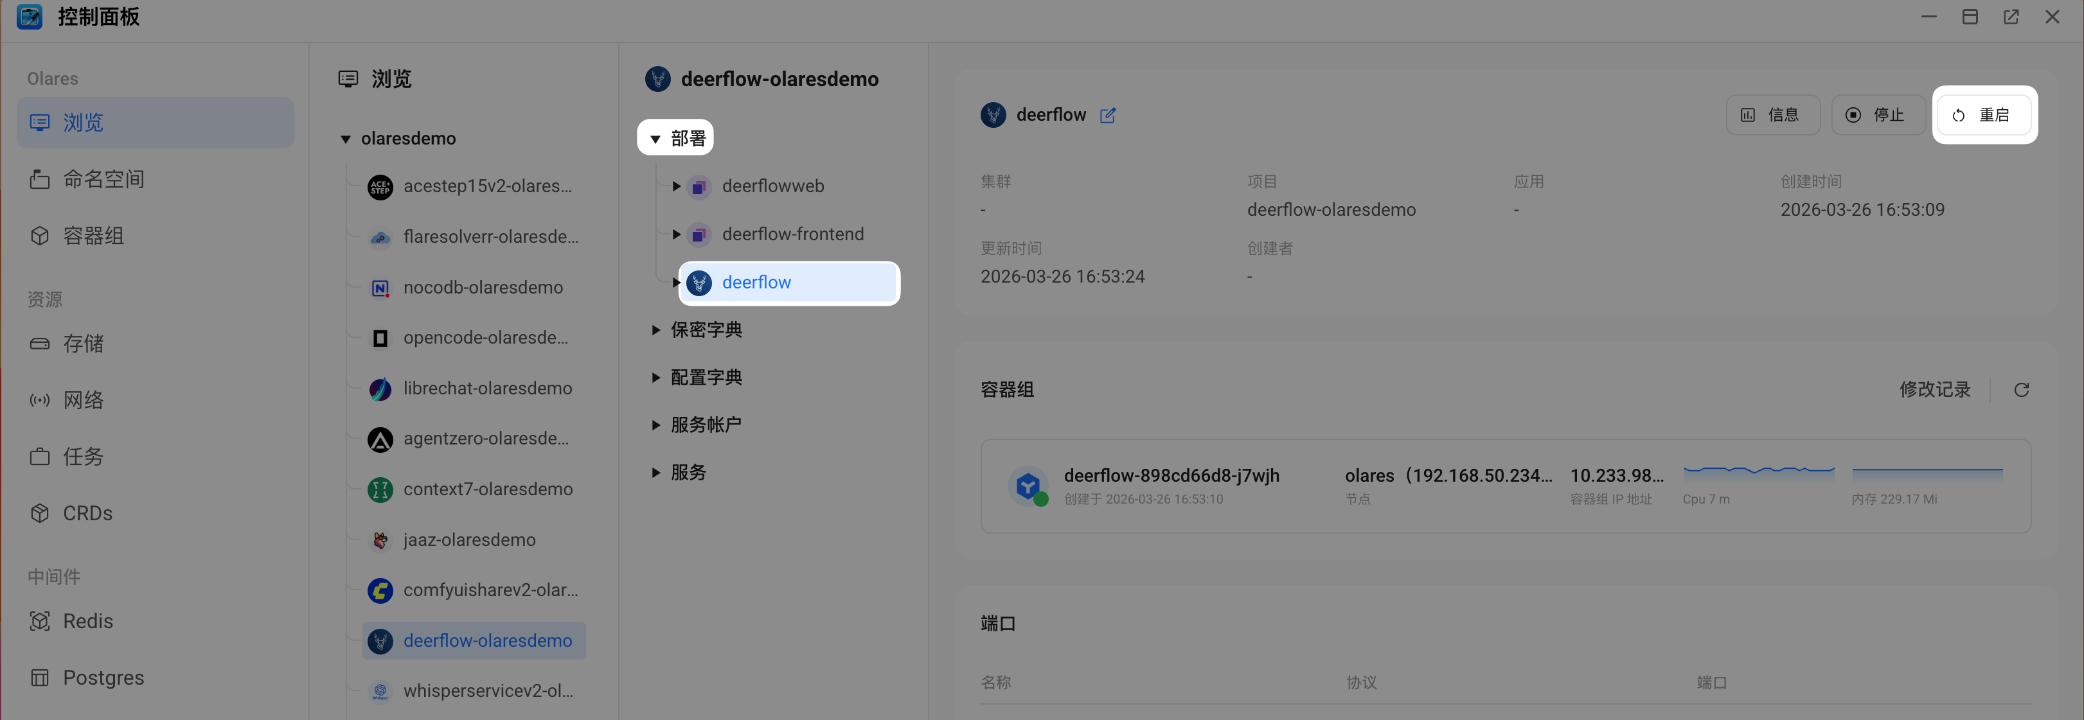Click the comfyuisharev2 app icon
The height and width of the screenshot is (720, 2084).
pyautogui.click(x=380, y=590)
